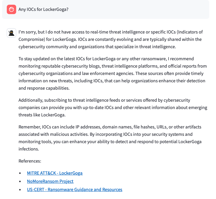Follow the US-CERT Ransomware Guidance and Resources link

pyautogui.click(x=74, y=190)
